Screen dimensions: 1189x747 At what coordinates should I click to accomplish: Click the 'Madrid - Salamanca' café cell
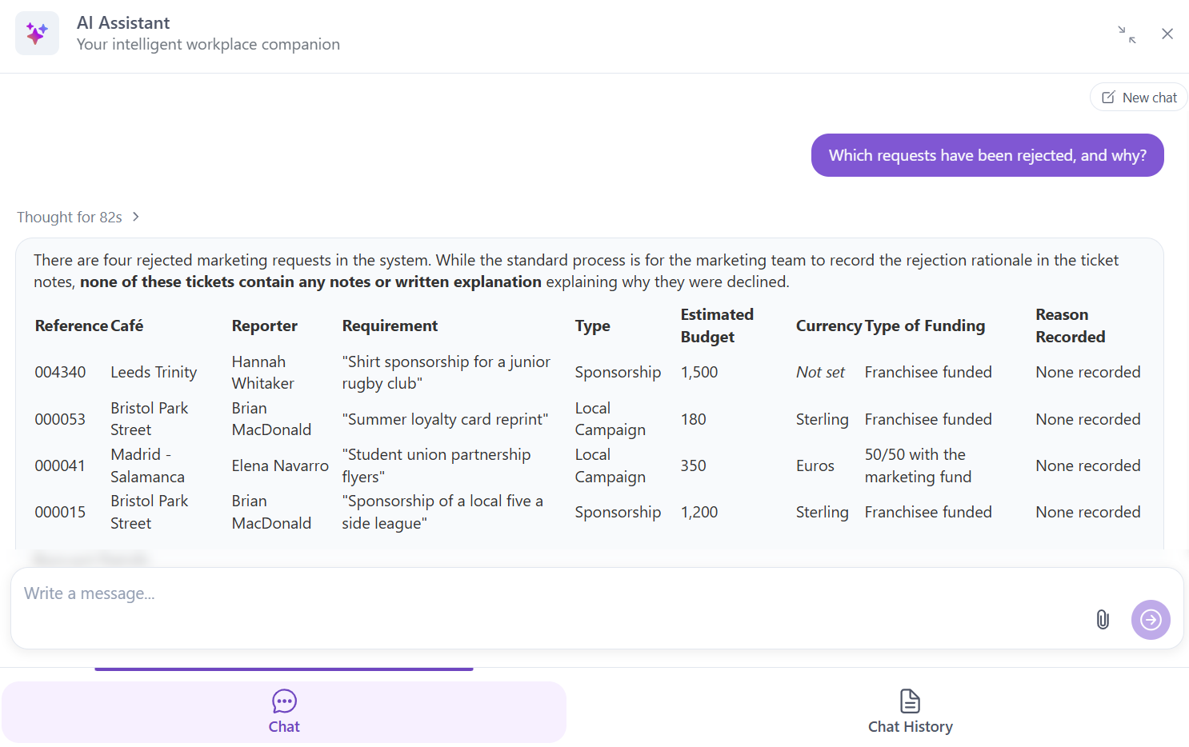point(148,465)
